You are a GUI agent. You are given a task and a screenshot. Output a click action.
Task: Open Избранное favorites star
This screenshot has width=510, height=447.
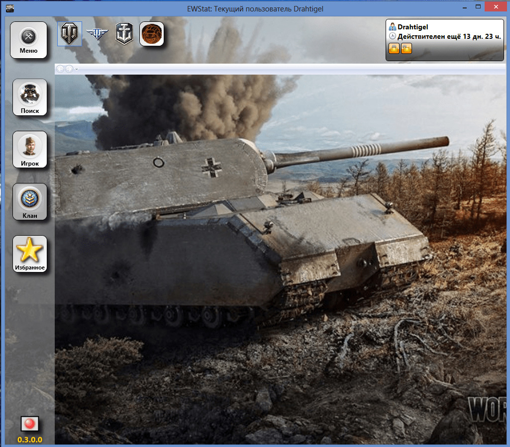pyautogui.click(x=29, y=254)
